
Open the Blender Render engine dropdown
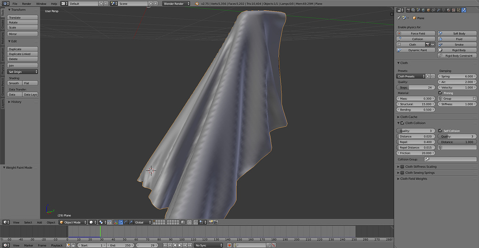pyautogui.click(x=176, y=4)
